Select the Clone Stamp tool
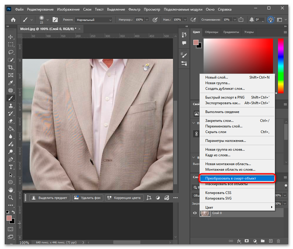Screen dimensions: 293x249 [11, 106]
